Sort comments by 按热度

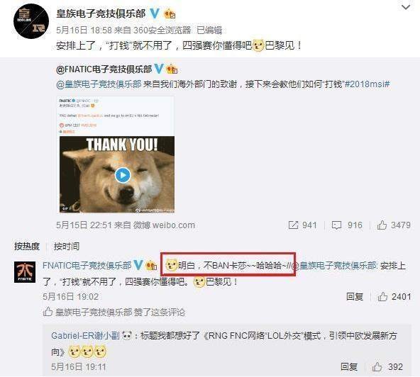[x=27, y=246]
